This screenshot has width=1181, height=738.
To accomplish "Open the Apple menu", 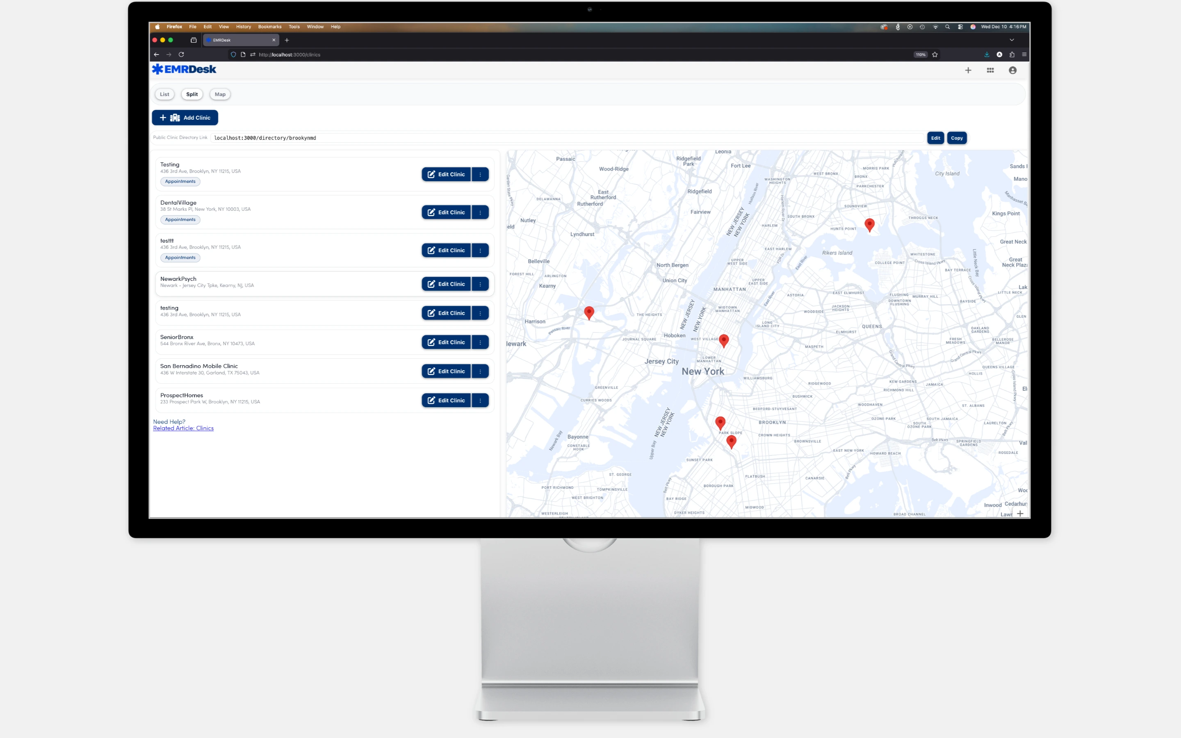I will pos(157,27).
